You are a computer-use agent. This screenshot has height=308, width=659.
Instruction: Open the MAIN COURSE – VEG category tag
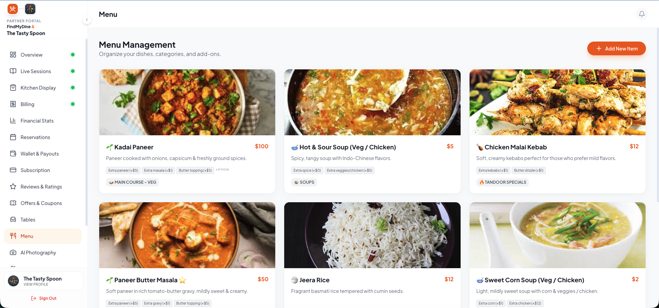[132, 182]
